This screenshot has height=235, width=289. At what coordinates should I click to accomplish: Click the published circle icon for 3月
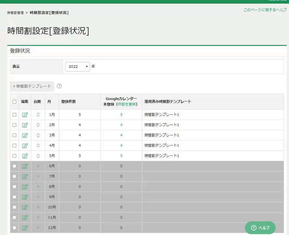[x=38, y=135]
